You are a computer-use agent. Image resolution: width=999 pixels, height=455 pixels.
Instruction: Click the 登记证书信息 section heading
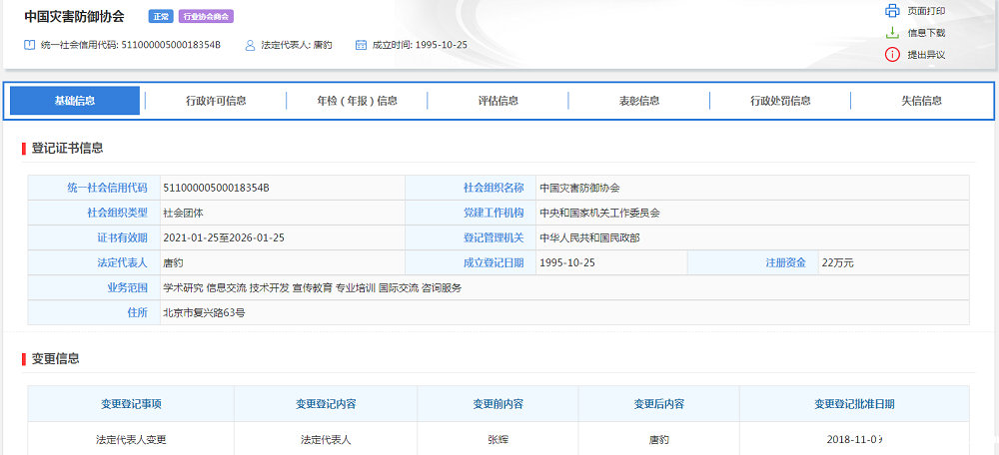(x=68, y=149)
